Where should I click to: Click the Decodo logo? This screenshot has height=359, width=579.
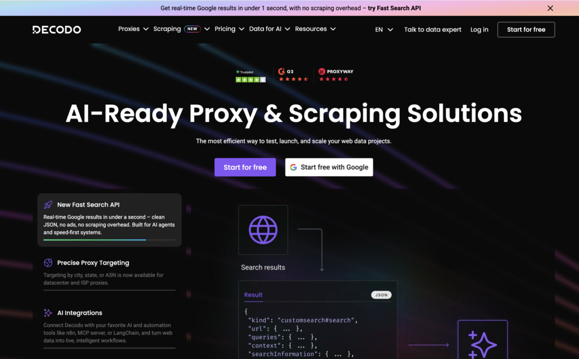tap(57, 29)
